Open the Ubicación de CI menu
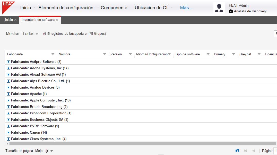The height and width of the screenshot is (155, 277). (151, 8)
